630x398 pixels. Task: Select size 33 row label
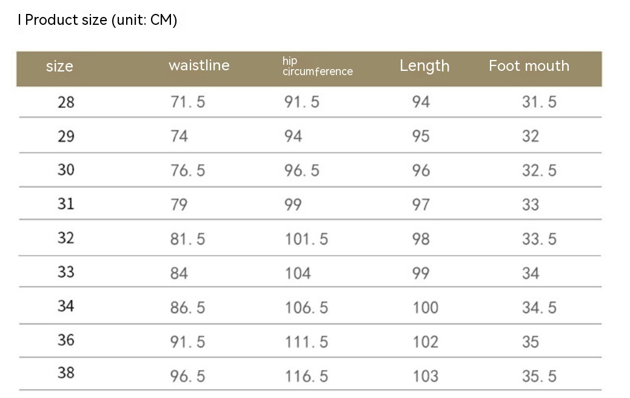pos(66,272)
